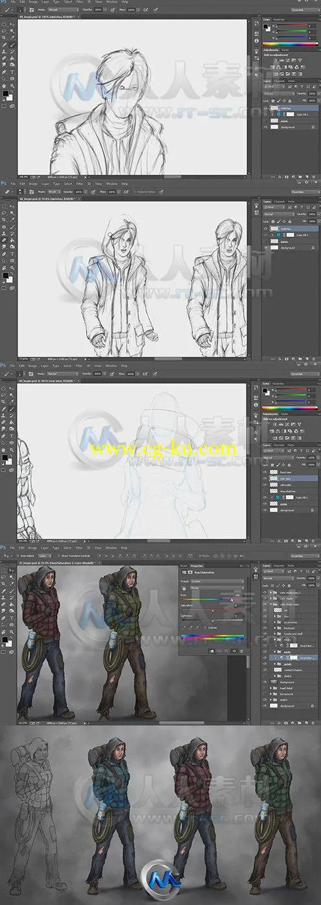321x905 pixels.
Task: Select the Eyedropper tool in the 101% window
Action: pos(12,402)
